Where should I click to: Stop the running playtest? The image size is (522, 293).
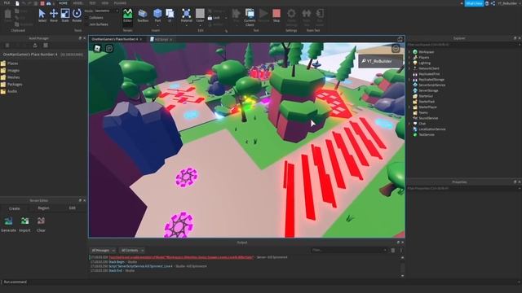[276, 15]
